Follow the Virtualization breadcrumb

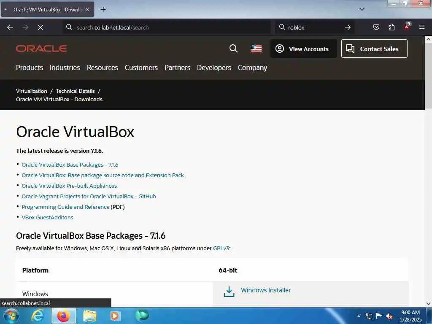click(x=31, y=91)
